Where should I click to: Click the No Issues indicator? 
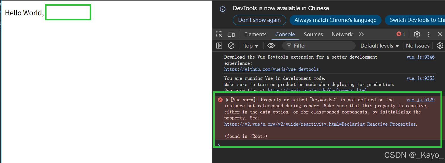coord(417,46)
